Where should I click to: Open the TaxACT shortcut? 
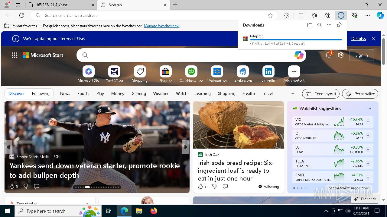click(x=114, y=74)
